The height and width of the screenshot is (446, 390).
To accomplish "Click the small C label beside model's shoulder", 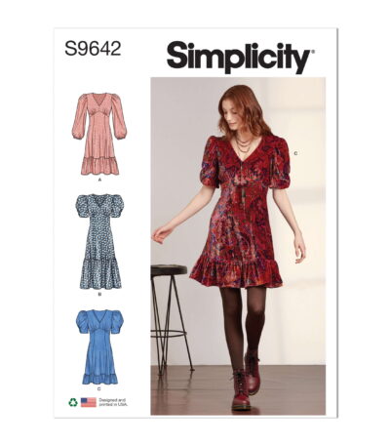I will point(295,152).
